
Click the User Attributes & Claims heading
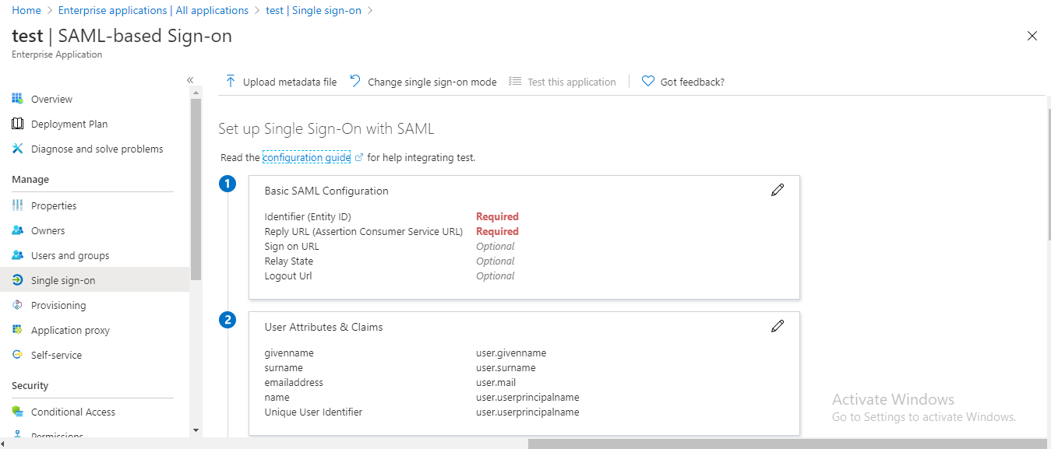tap(324, 327)
